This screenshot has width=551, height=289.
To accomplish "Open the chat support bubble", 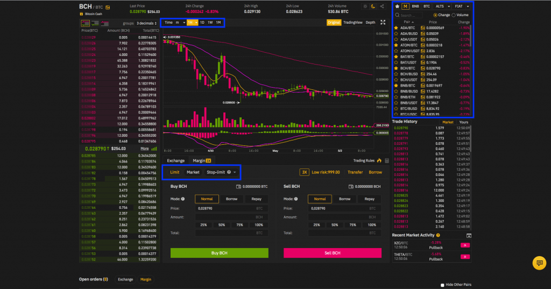I will tap(539, 263).
